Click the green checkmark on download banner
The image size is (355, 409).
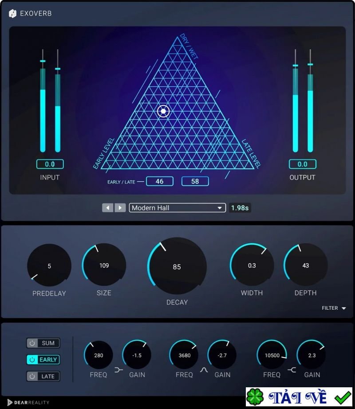[343, 397]
